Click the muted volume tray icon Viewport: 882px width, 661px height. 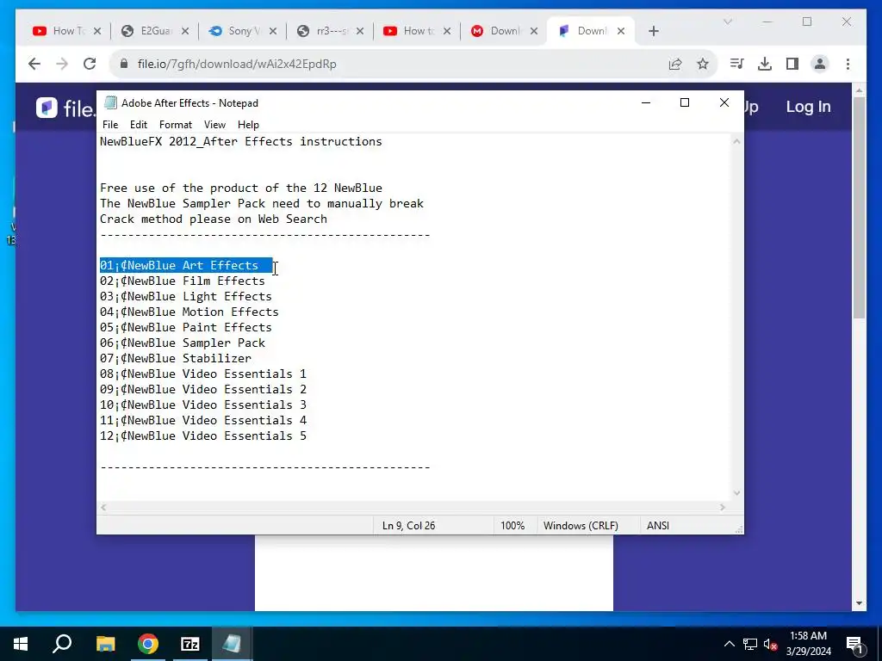click(770, 644)
